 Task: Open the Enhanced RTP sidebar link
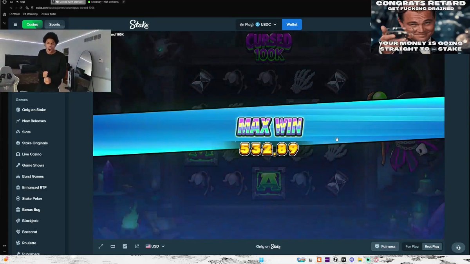pyautogui.click(x=34, y=187)
